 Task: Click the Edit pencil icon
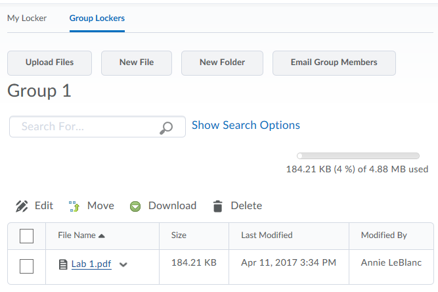(x=22, y=206)
